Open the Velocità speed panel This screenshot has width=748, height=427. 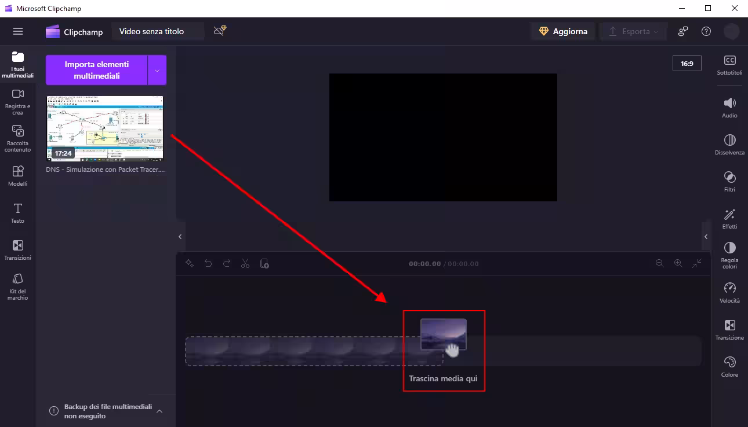coord(729,293)
